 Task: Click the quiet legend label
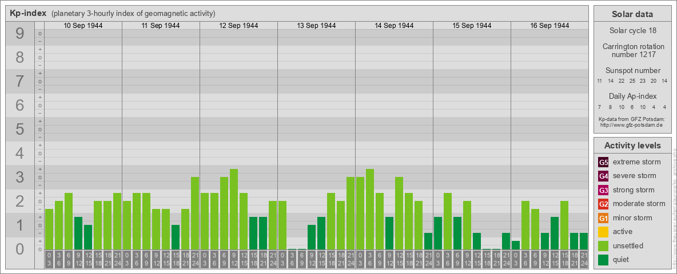click(621, 259)
